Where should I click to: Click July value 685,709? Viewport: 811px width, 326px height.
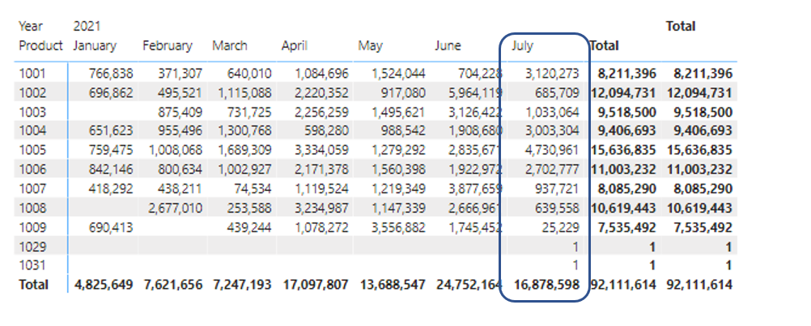(557, 93)
